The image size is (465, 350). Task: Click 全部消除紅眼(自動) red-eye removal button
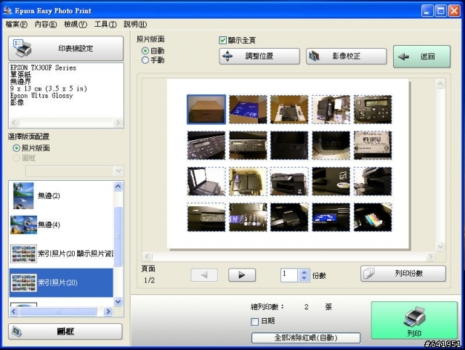coord(306,338)
